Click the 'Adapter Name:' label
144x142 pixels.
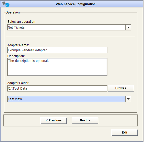(18, 45)
